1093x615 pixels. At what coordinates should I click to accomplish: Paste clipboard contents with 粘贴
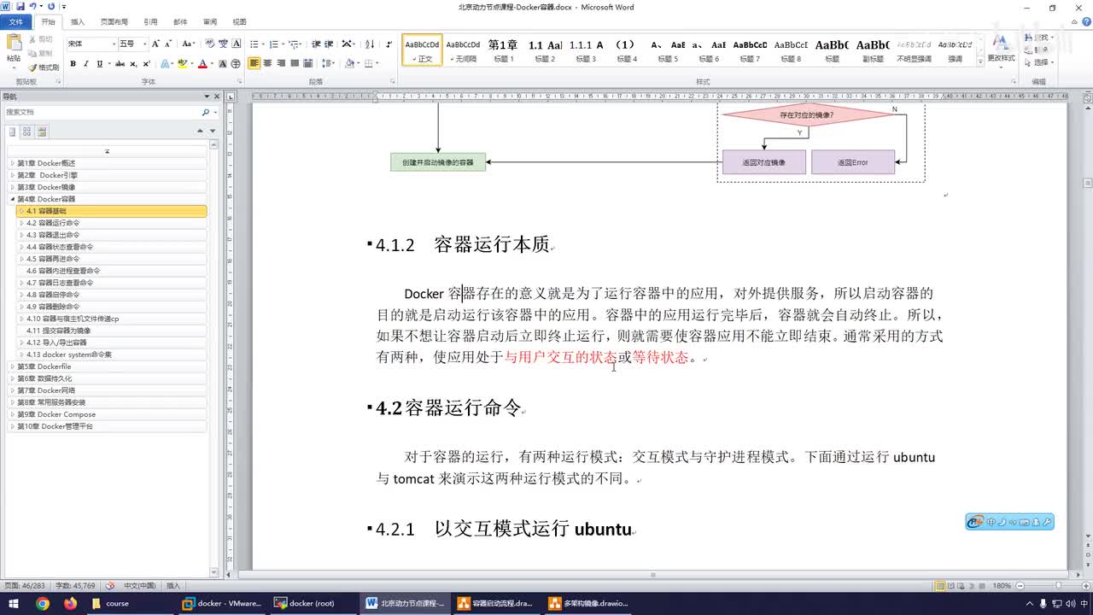(14, 50)
